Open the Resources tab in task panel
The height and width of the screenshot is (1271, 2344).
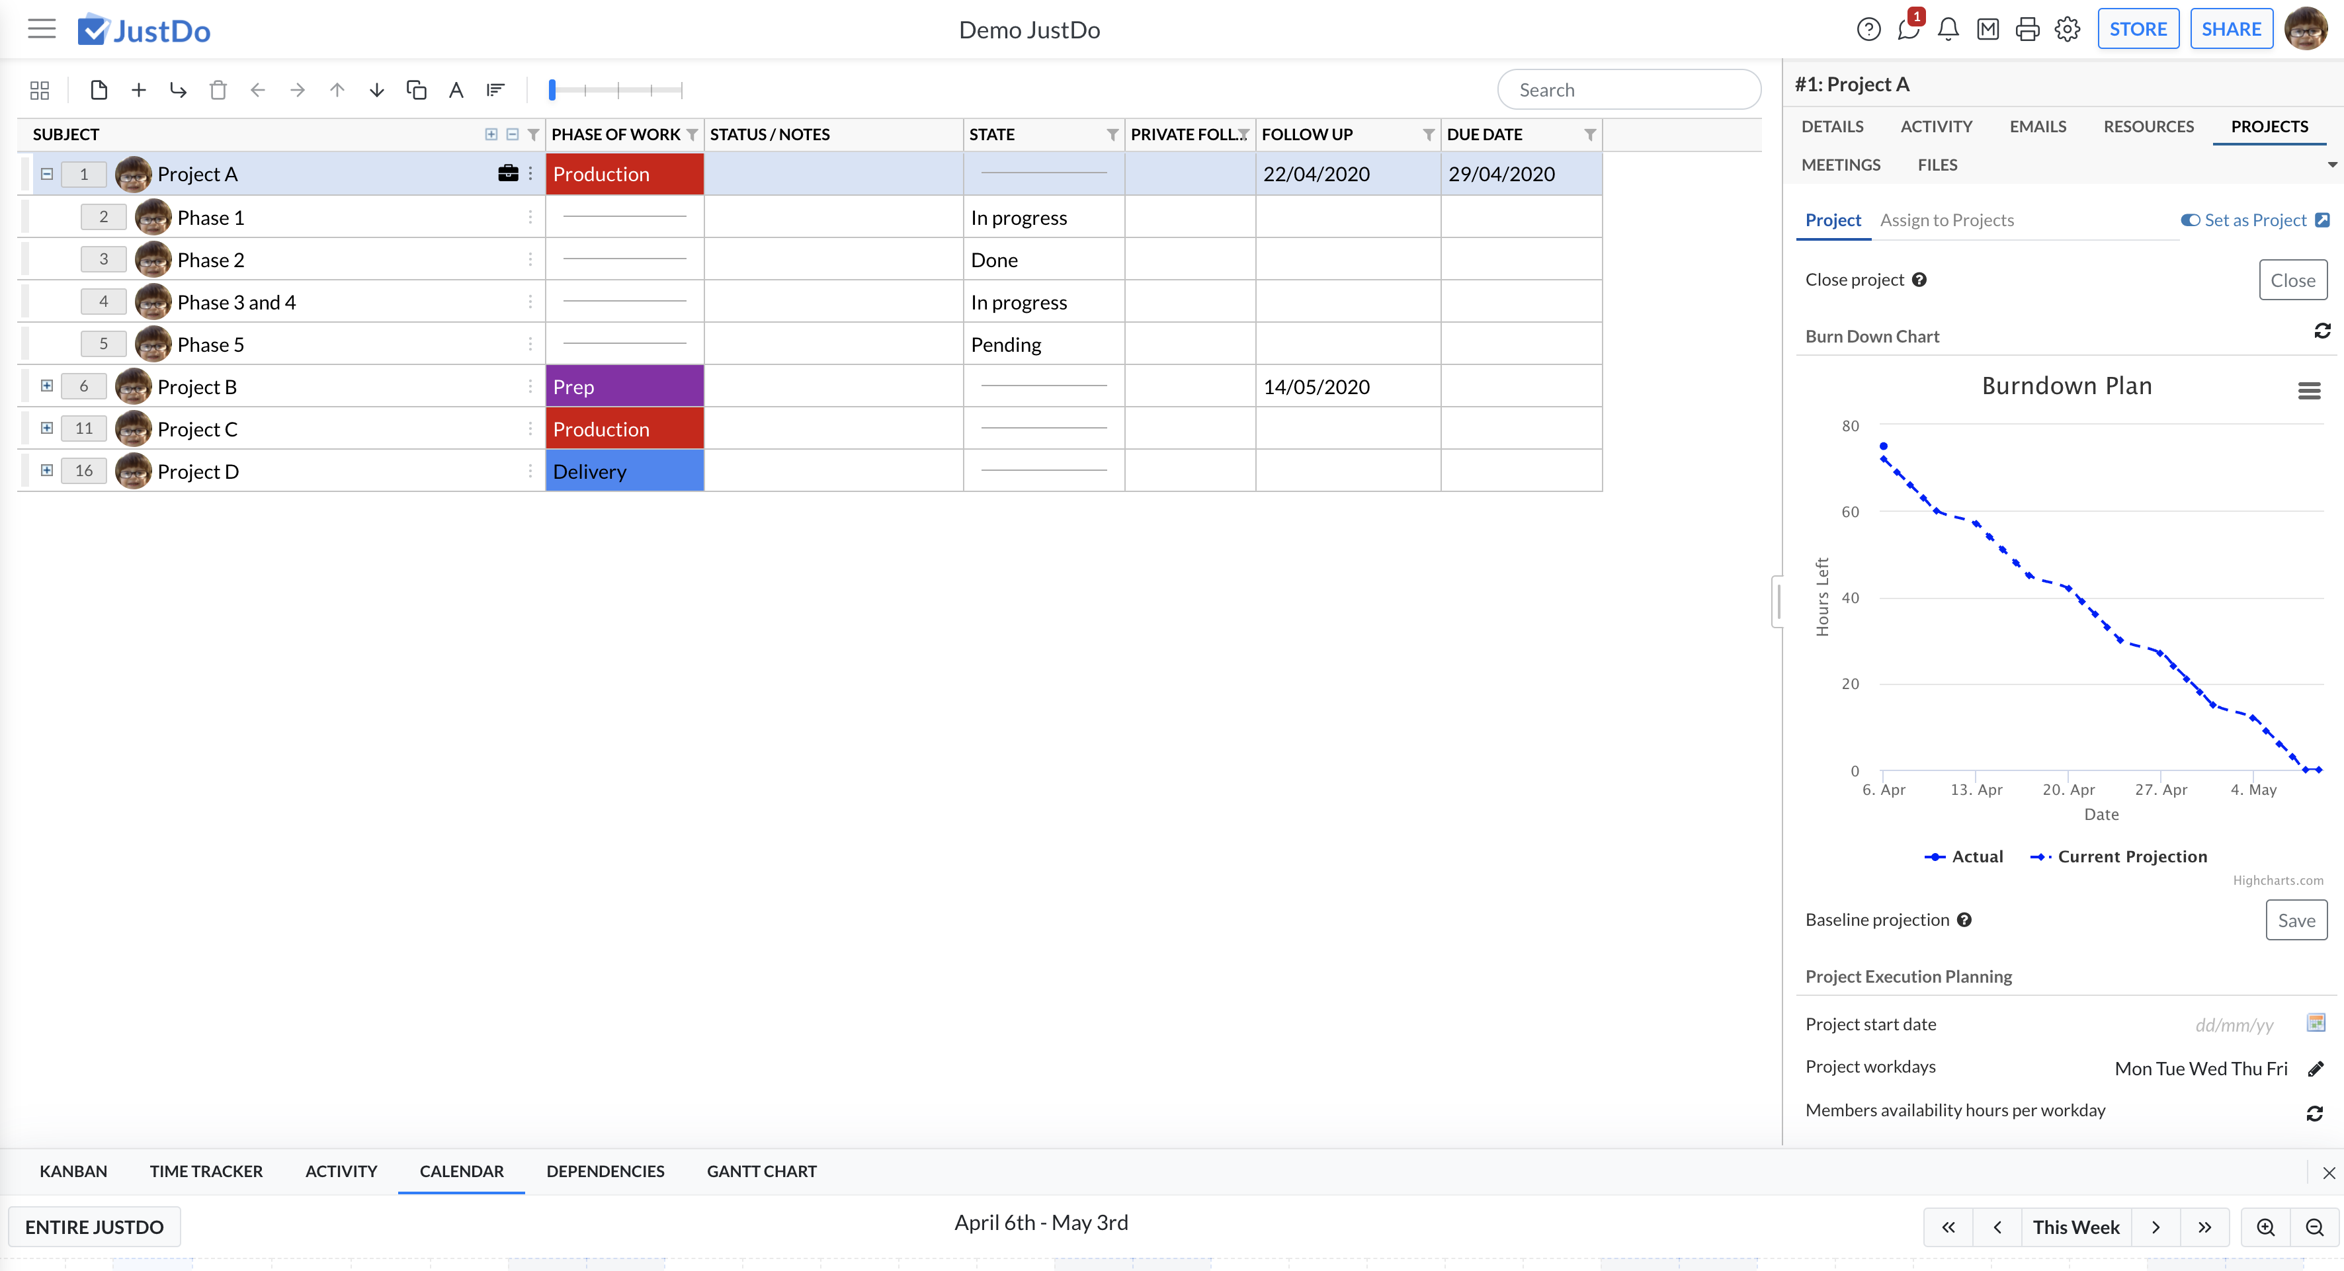[2148, 126]
